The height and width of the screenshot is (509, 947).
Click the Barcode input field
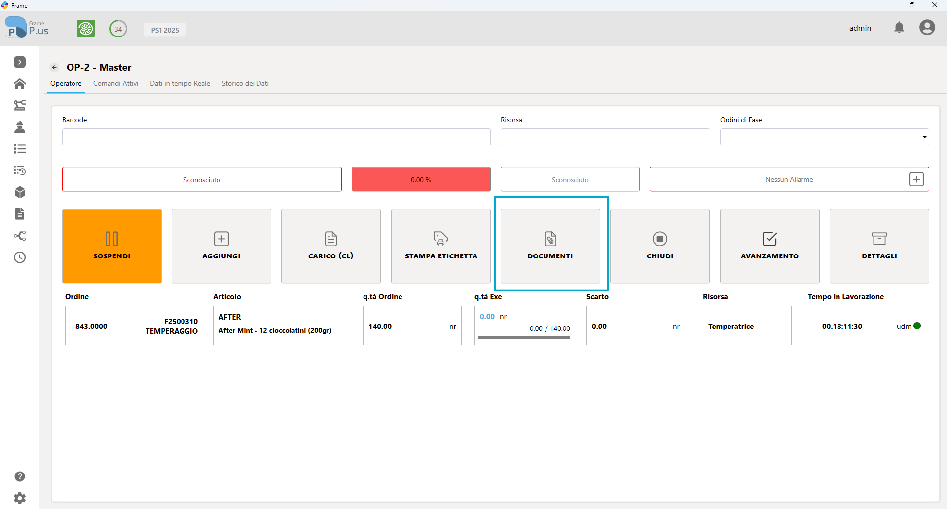[x=276, y=137]
